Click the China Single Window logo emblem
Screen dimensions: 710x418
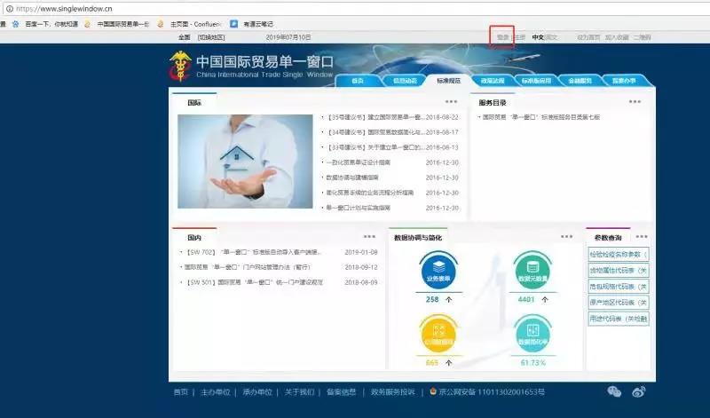pyautogui.click(x=180, y=67)
